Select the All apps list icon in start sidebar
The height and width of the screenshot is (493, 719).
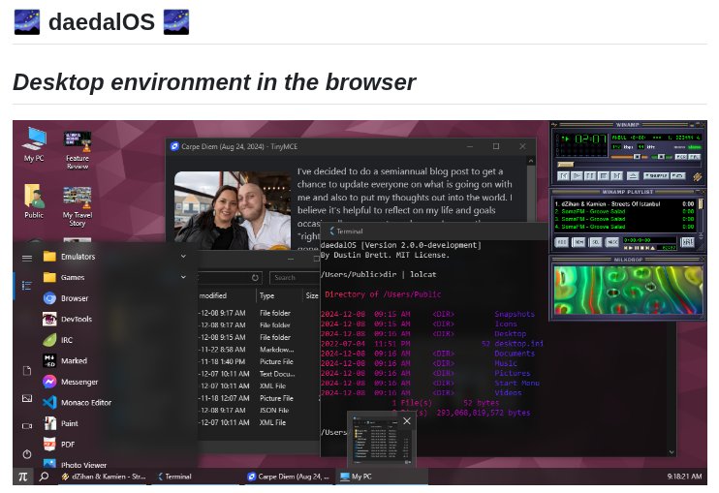[26, 286]
